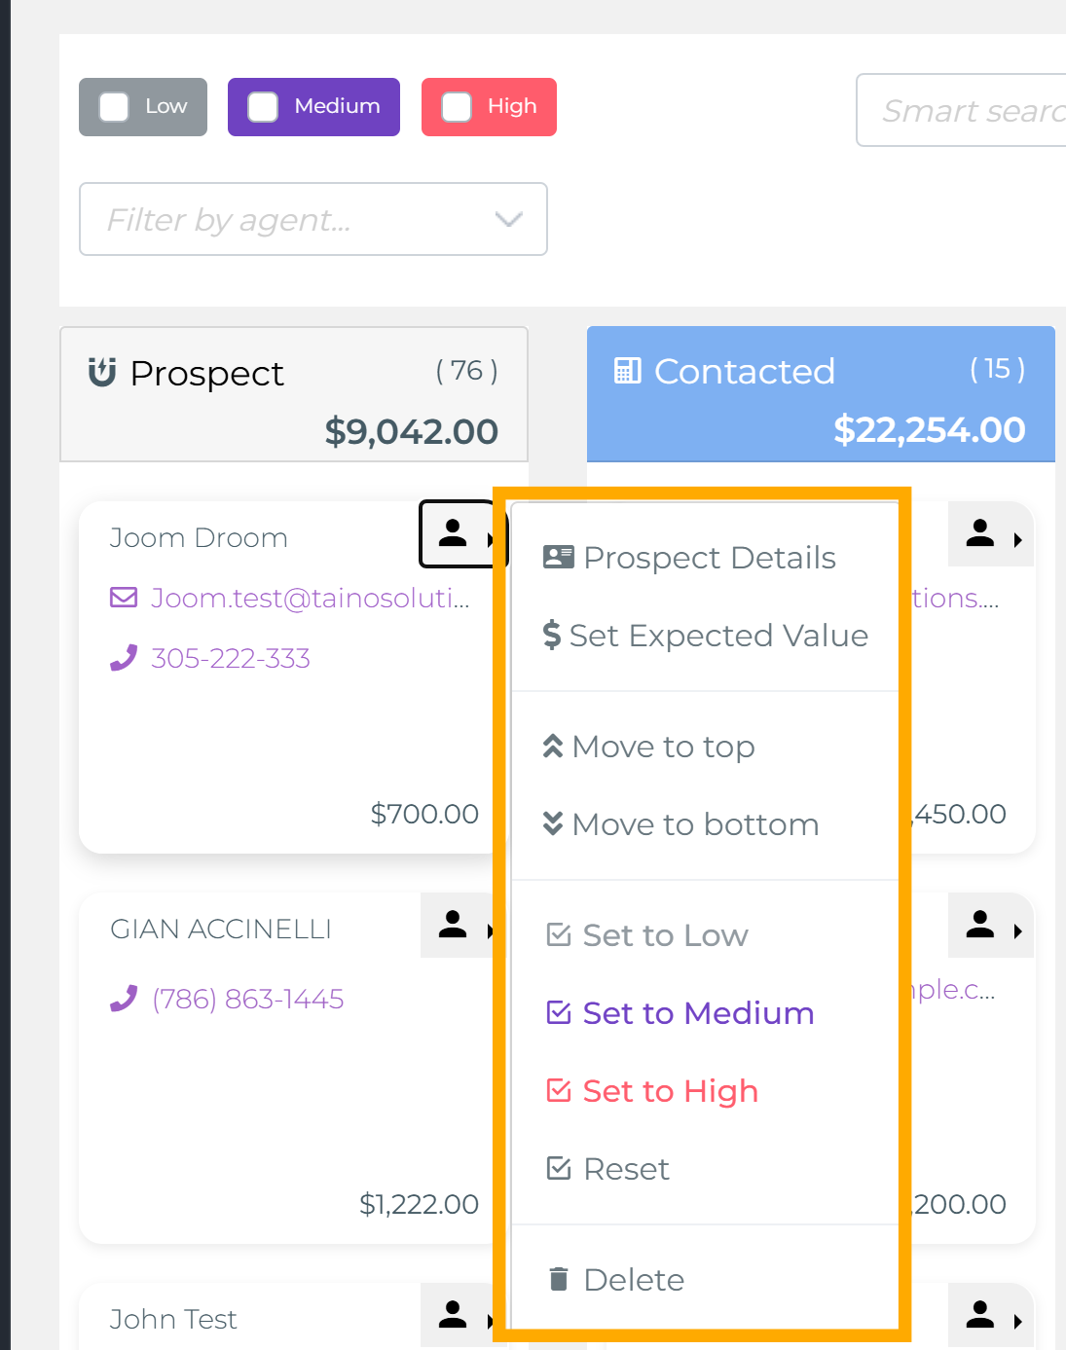
Task: Open first Contacted card's person arrow menu
Action: [x=991, y=534]
